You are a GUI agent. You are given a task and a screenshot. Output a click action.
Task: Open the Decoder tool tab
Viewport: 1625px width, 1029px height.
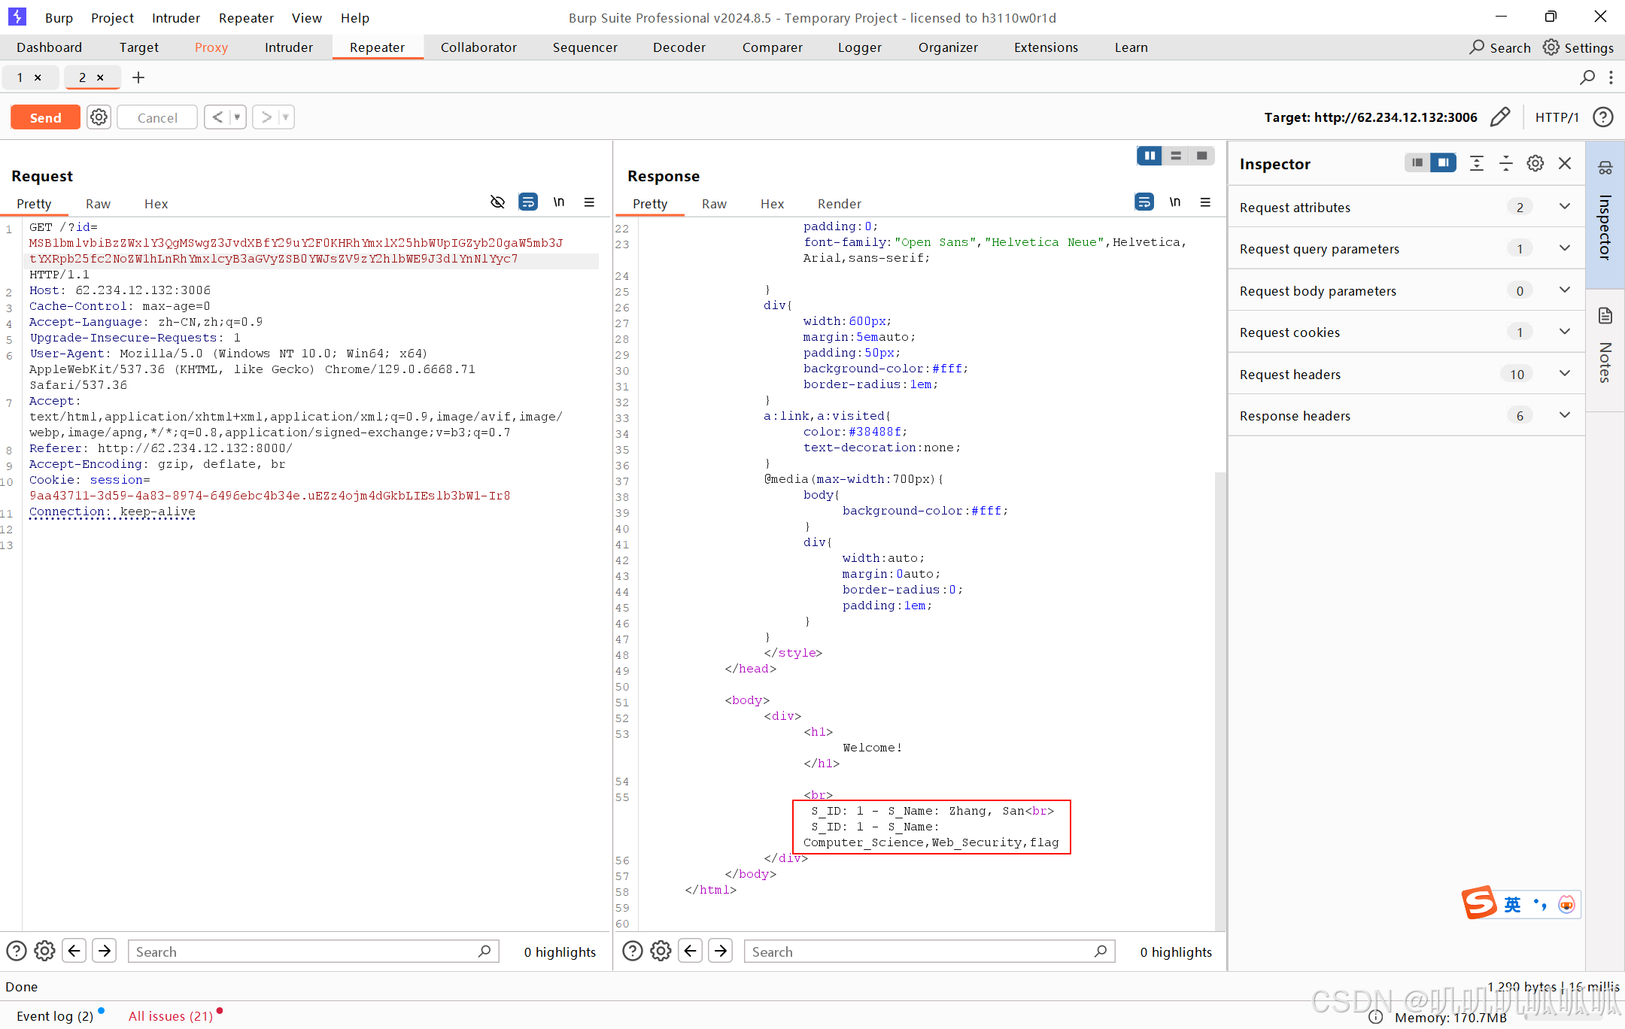[679, 47]
